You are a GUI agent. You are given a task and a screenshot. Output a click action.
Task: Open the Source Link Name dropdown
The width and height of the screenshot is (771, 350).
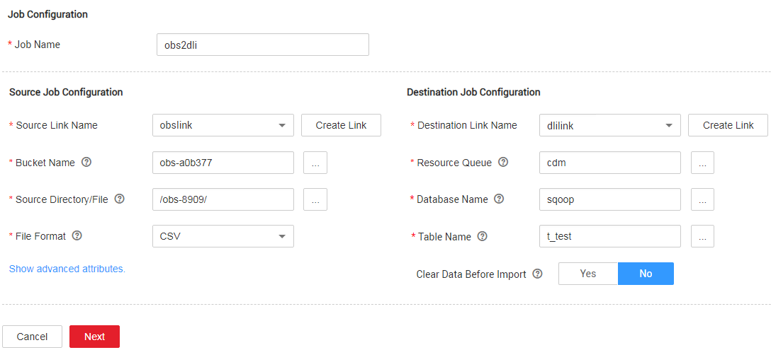tap(223, 125)
